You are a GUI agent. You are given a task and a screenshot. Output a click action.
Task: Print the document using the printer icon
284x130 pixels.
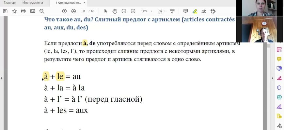point(23,11)
